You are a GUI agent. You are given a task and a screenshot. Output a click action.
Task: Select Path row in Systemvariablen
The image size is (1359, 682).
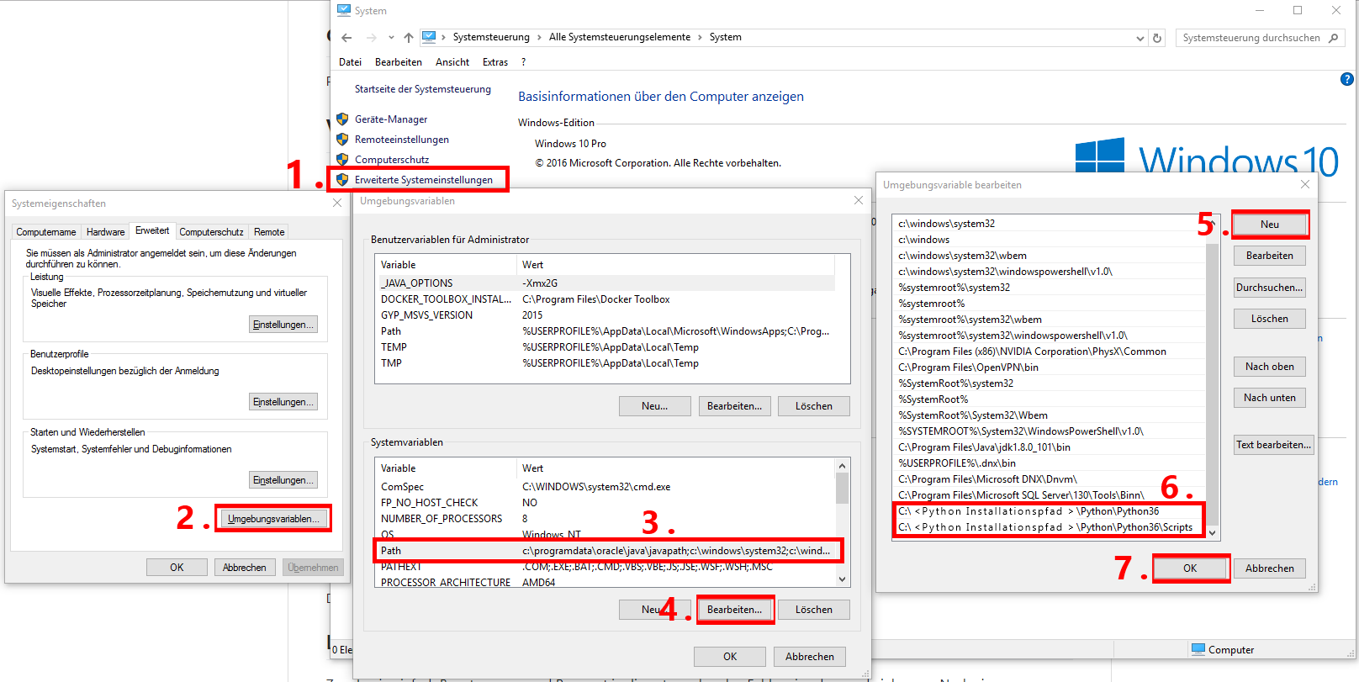pos(606,551)
